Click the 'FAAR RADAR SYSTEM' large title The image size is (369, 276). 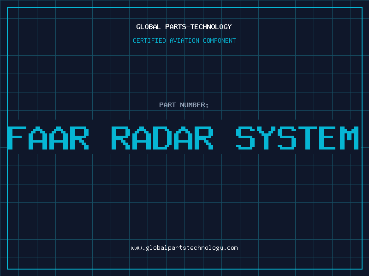click(183, 138)
